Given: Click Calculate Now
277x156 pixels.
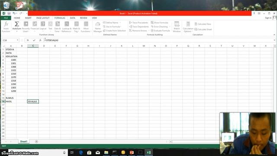Looking at the screenshot, I should pos(203,24).
